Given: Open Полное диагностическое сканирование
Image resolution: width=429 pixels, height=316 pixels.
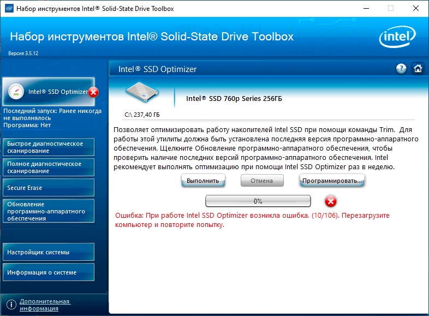Looking at the screenshot, I should (x=49, y=168).
